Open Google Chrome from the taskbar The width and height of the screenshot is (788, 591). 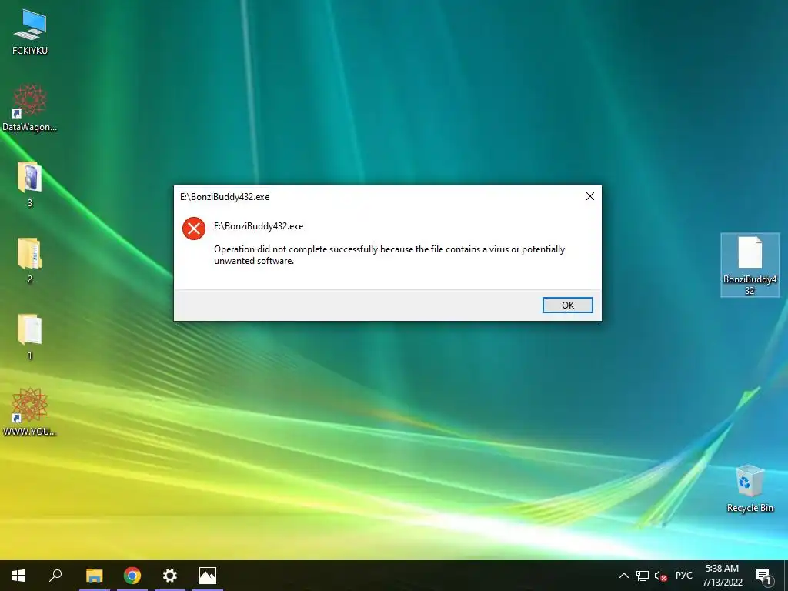132,576
